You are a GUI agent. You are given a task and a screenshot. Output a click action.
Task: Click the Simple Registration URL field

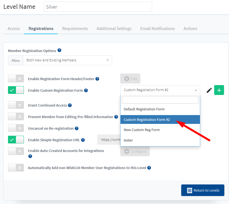[109, 140]
